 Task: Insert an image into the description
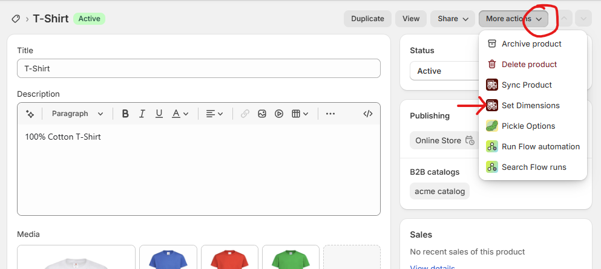[262, 114]
